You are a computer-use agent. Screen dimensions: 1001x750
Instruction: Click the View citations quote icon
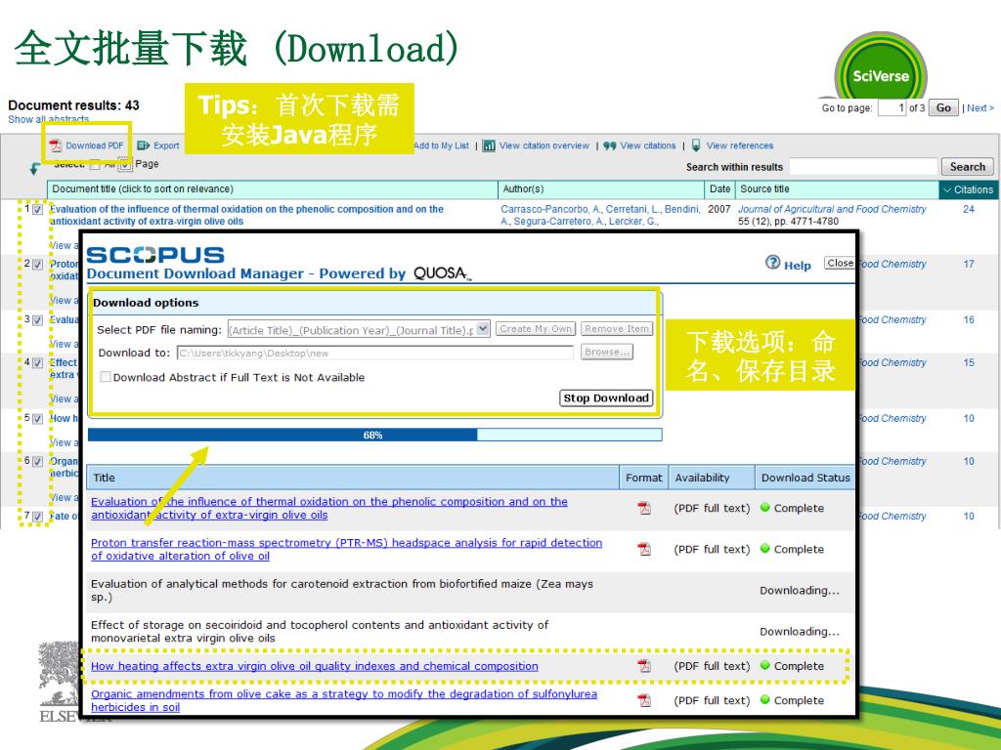tap(610, 146)
